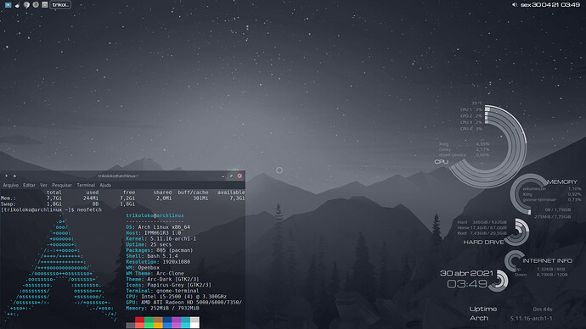This screenshot has width=586, height=329.
Task: Click the 'Icons: Papirus-Grey' line
Action: 168,285
